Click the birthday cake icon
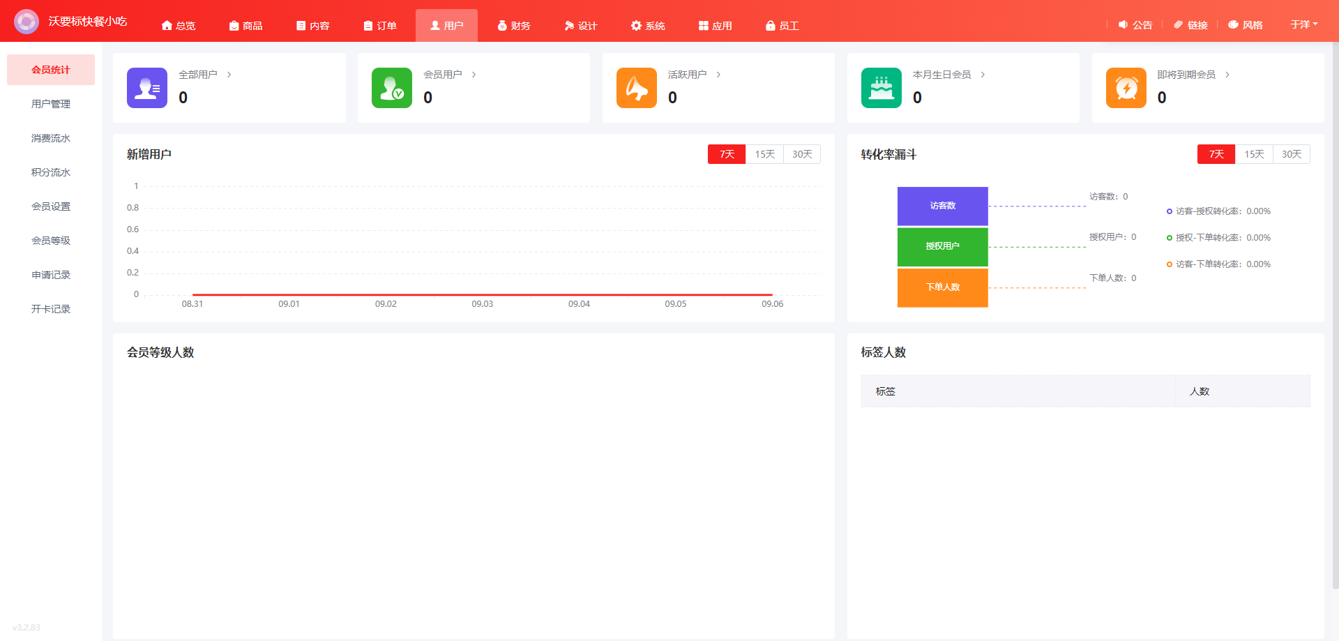1339x641 pixels. click(x=882, y=88)
